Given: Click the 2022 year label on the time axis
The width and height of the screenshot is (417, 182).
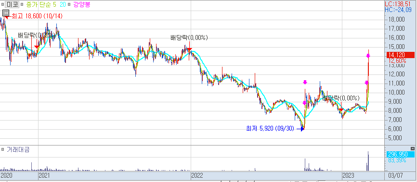Looking at the screenshot, I should 197,176.
